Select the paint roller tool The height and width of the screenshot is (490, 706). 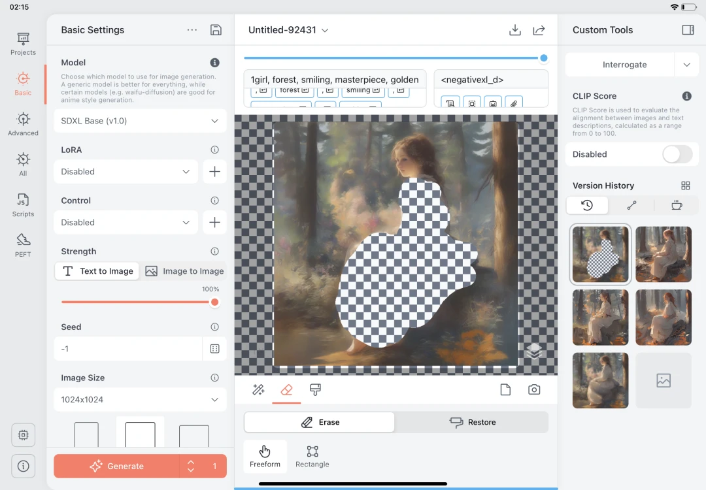pyautogui.click(x=315, y=390)
